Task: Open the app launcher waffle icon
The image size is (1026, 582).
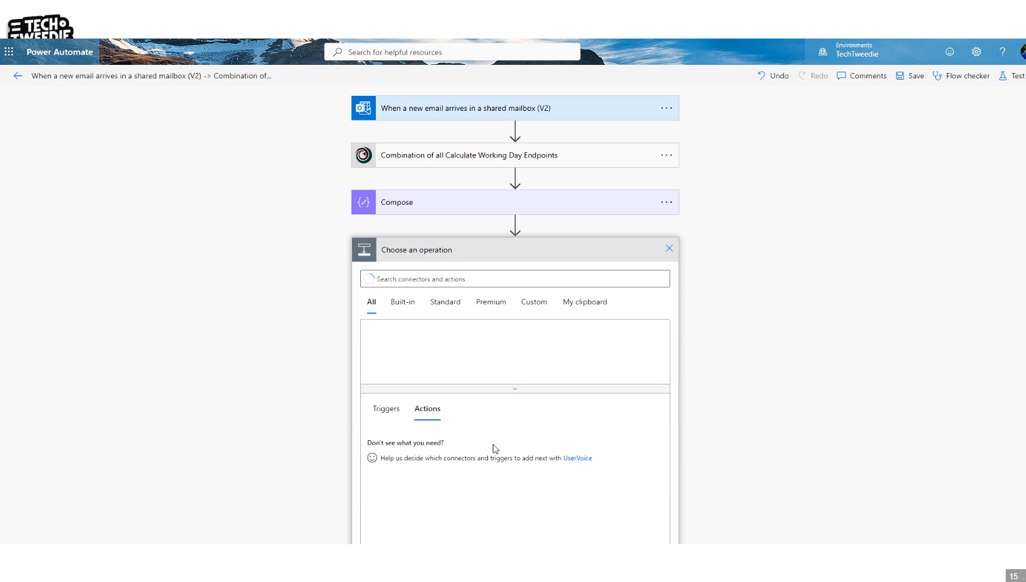Action: 9,52
